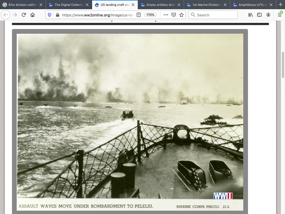The height and width of the screenshot is (214, 285).
Task: Open the Library bookmarks and history menu
Action: 250,15
